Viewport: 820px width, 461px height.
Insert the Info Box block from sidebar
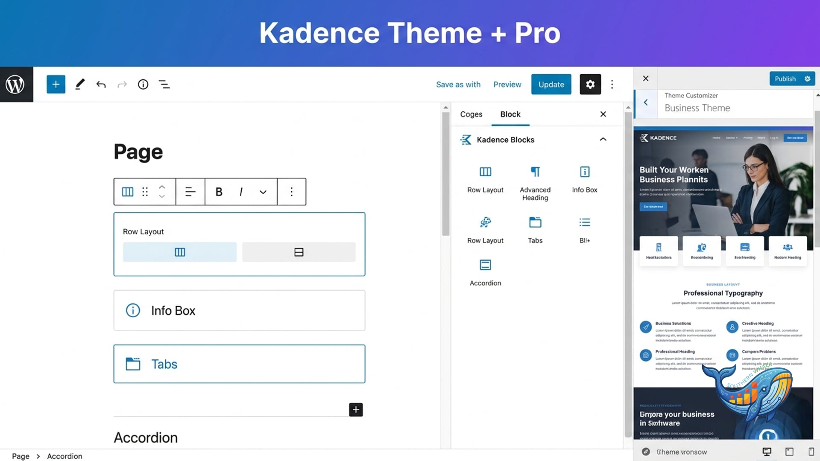pyautogui.click(x=585, y=180)
